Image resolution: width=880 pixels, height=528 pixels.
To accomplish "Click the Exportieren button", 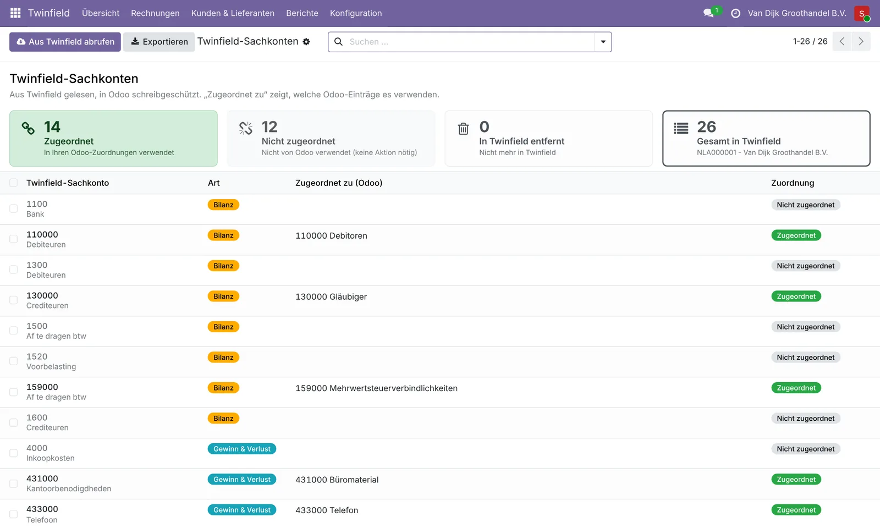I will (x=159, y=42).
